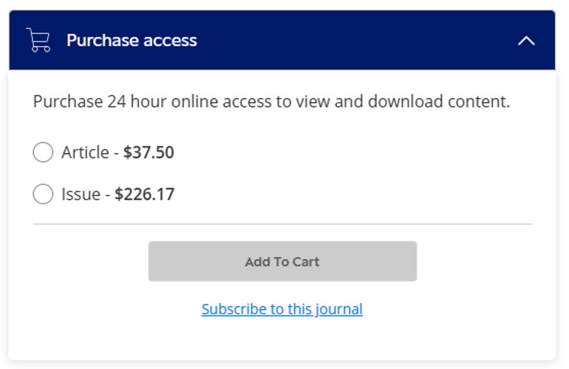Collapse the Purchase access panel chevron

(x=526, y=40)
